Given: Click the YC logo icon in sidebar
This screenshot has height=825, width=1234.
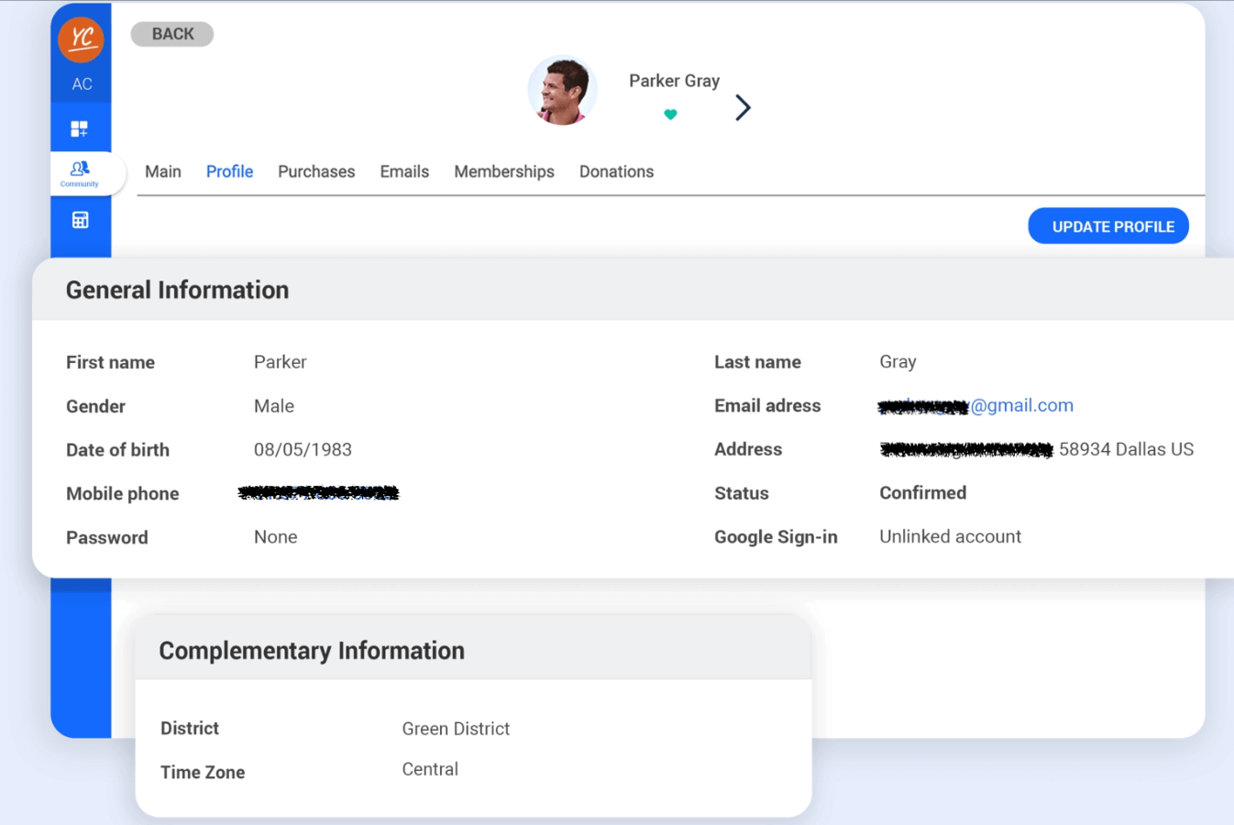Looking at the screenshot, I should (x=81, y=39).
